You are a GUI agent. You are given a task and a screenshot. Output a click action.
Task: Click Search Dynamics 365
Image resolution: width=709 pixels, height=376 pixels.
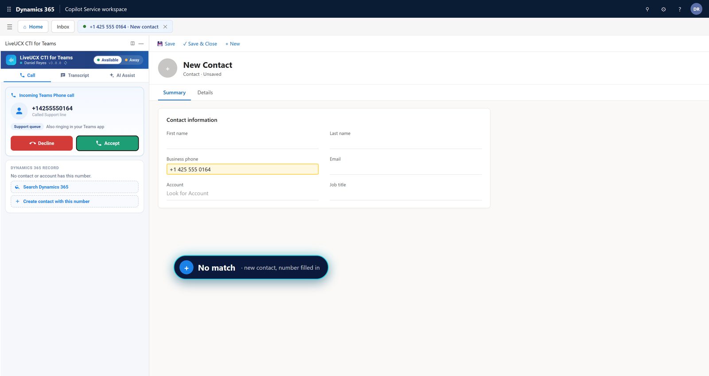[x=74, y=187]
